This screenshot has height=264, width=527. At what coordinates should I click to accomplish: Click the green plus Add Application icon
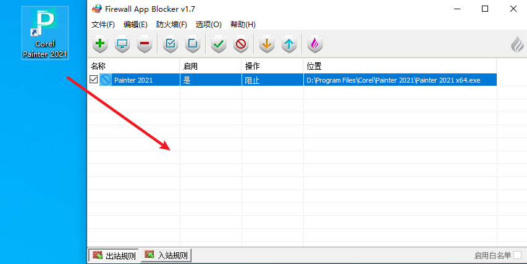tap(100, 44)
